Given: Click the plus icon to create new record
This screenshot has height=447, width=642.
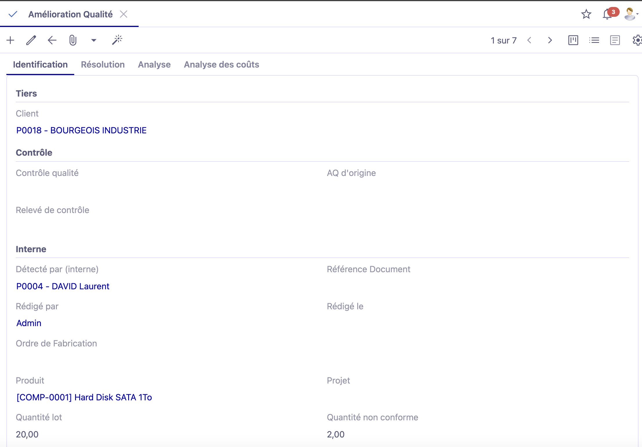Looking at the screenshot, I should pyautogui.click(x=10, y=40).
